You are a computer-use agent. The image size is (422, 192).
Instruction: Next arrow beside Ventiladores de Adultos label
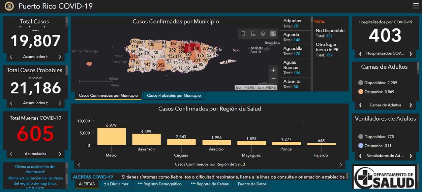point(411,156)
